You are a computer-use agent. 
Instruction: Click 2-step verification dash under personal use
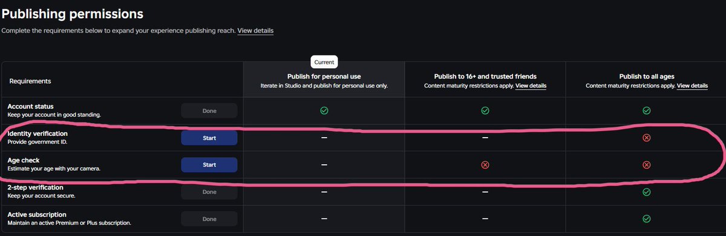coord(324,191)
